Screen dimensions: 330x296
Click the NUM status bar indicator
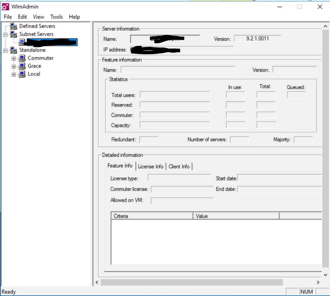[307, 292]
